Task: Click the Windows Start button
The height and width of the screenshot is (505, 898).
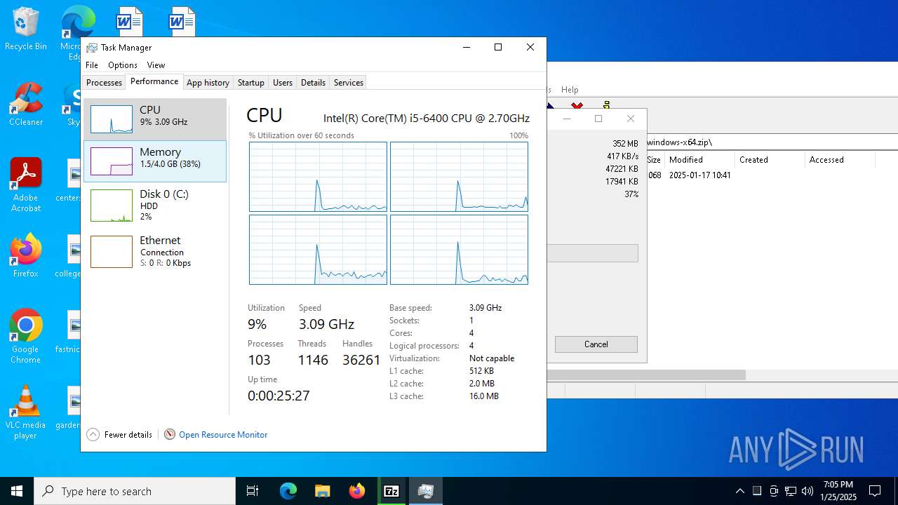Action: [17, 491]
